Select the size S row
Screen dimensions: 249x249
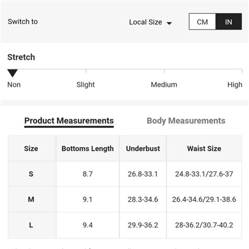(x=125, y=174)
